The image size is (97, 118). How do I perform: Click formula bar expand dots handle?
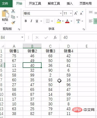tap(28, 37)
